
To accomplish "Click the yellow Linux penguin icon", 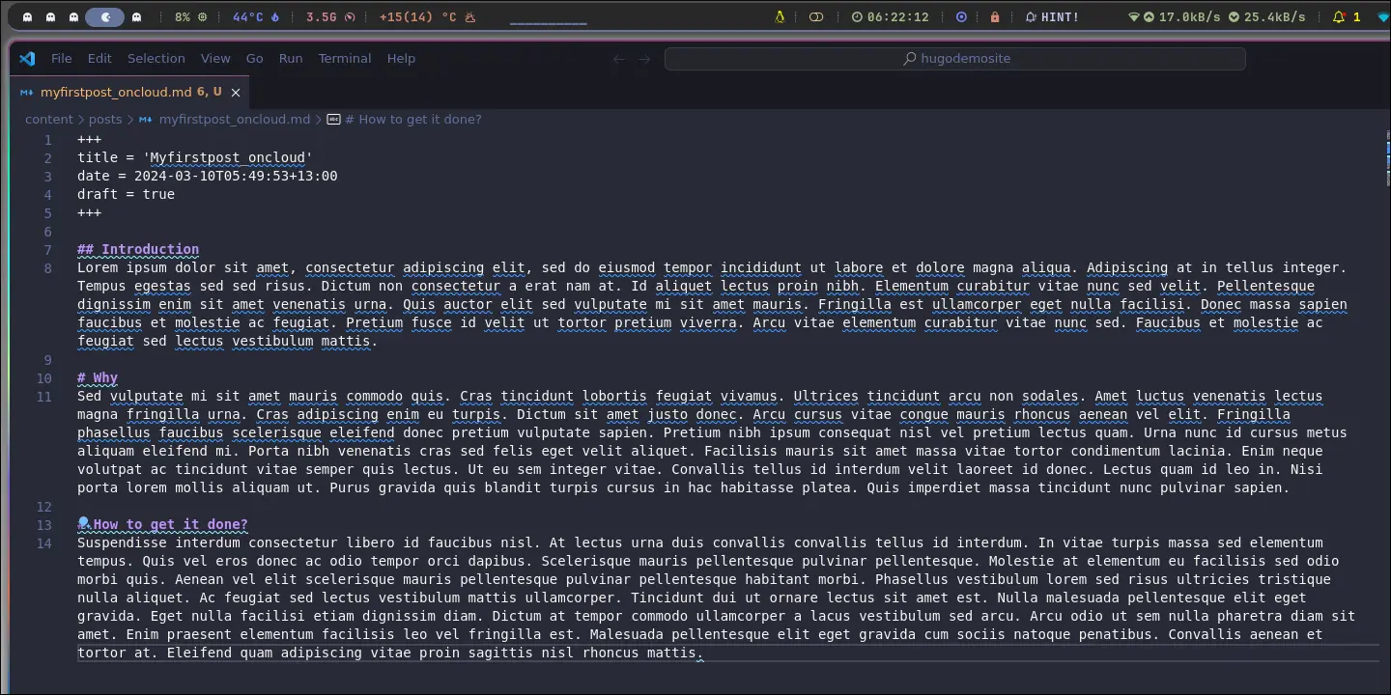I will coord(781,16).
